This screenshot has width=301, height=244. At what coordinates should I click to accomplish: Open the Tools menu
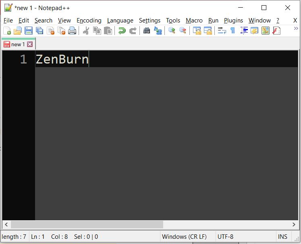[x=173, y=21]
